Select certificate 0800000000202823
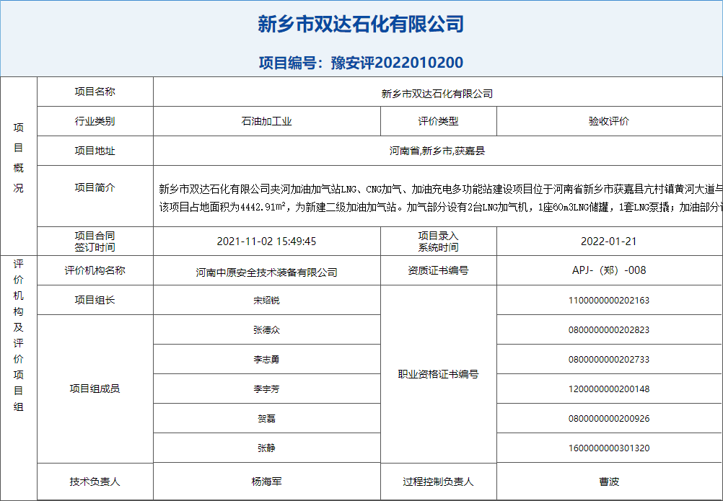The width and height of the screenshot is (723, 501). point(609,330)
